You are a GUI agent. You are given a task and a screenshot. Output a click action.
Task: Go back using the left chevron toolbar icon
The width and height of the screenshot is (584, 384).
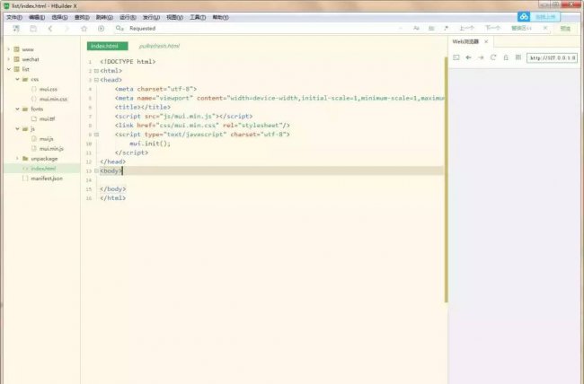(x=50, y=29)
